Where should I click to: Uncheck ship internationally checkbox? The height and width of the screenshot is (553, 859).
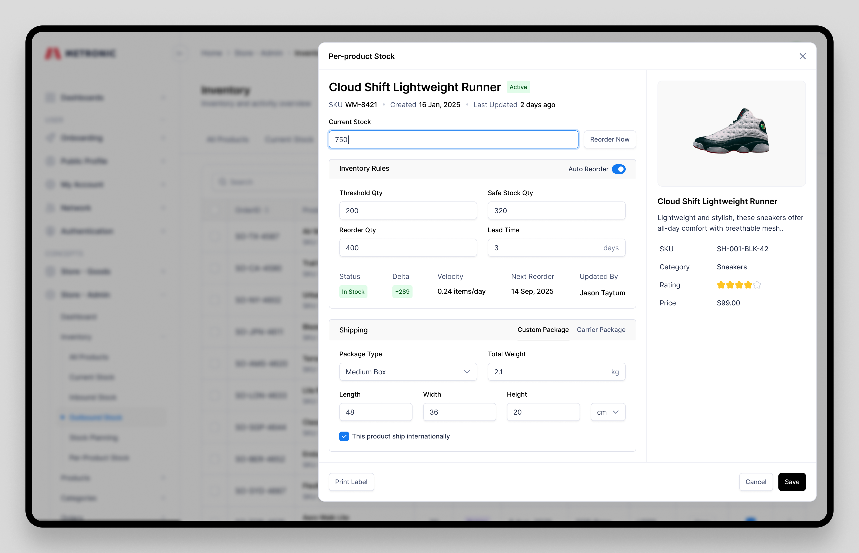[x=344, y=436]
